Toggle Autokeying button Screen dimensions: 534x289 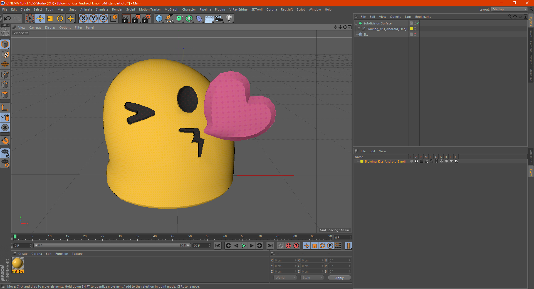[288, 246]
